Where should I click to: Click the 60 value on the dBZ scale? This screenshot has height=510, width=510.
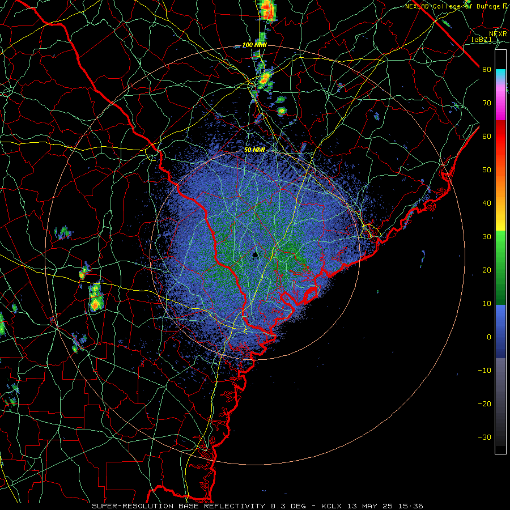pos(487,136)
